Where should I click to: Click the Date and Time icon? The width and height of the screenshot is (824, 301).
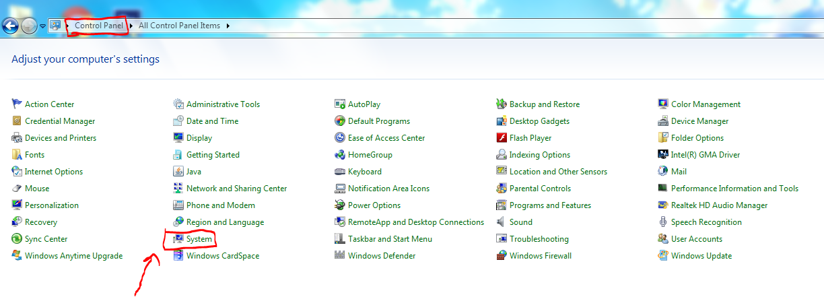tap(178, 121)
